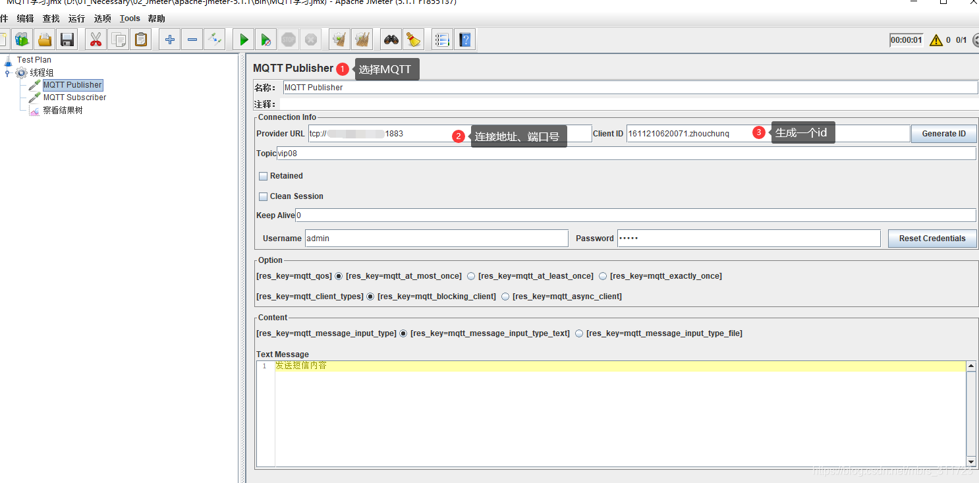Image resolution: width=979 pixels, height=483 pixels.
Task: Open the Templates toolbar icon
Action: 22,40
